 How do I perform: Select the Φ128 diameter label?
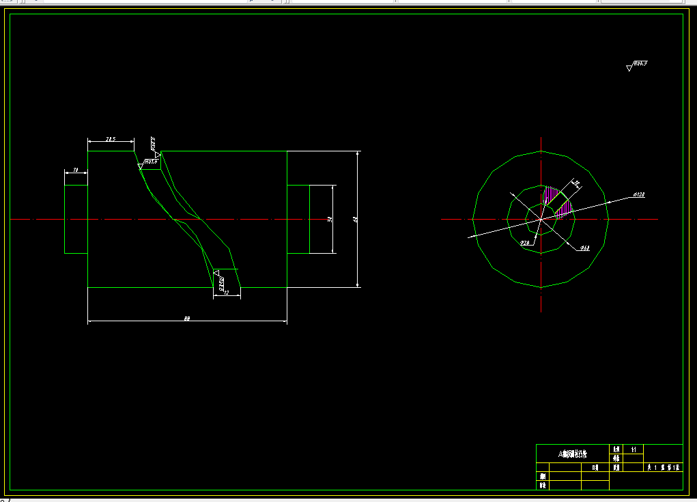pos(639,194)
